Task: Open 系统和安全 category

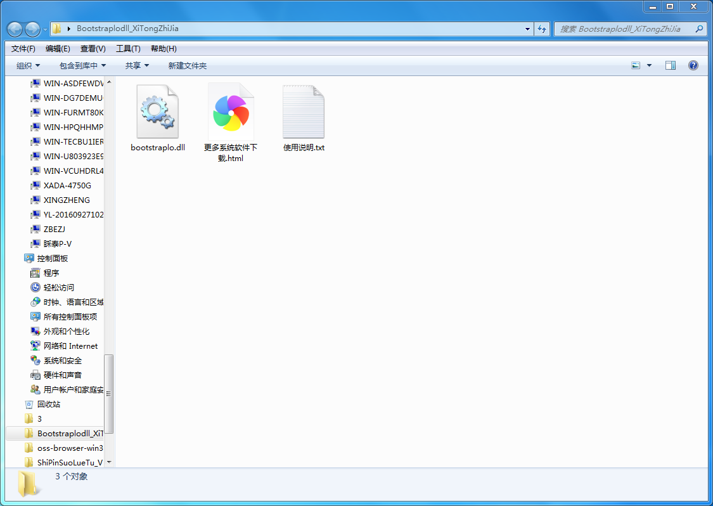Action: tap(56, 360)
